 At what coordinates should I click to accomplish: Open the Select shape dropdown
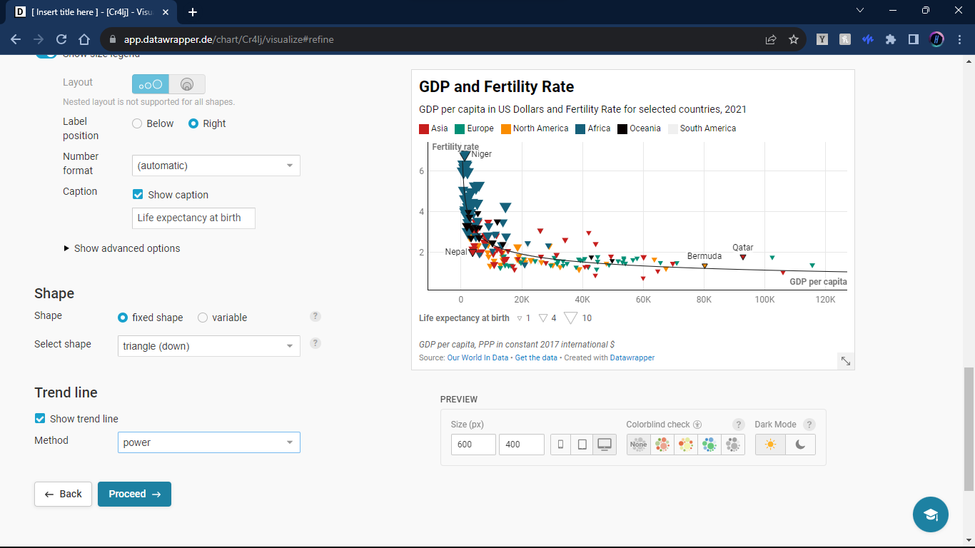208,346
